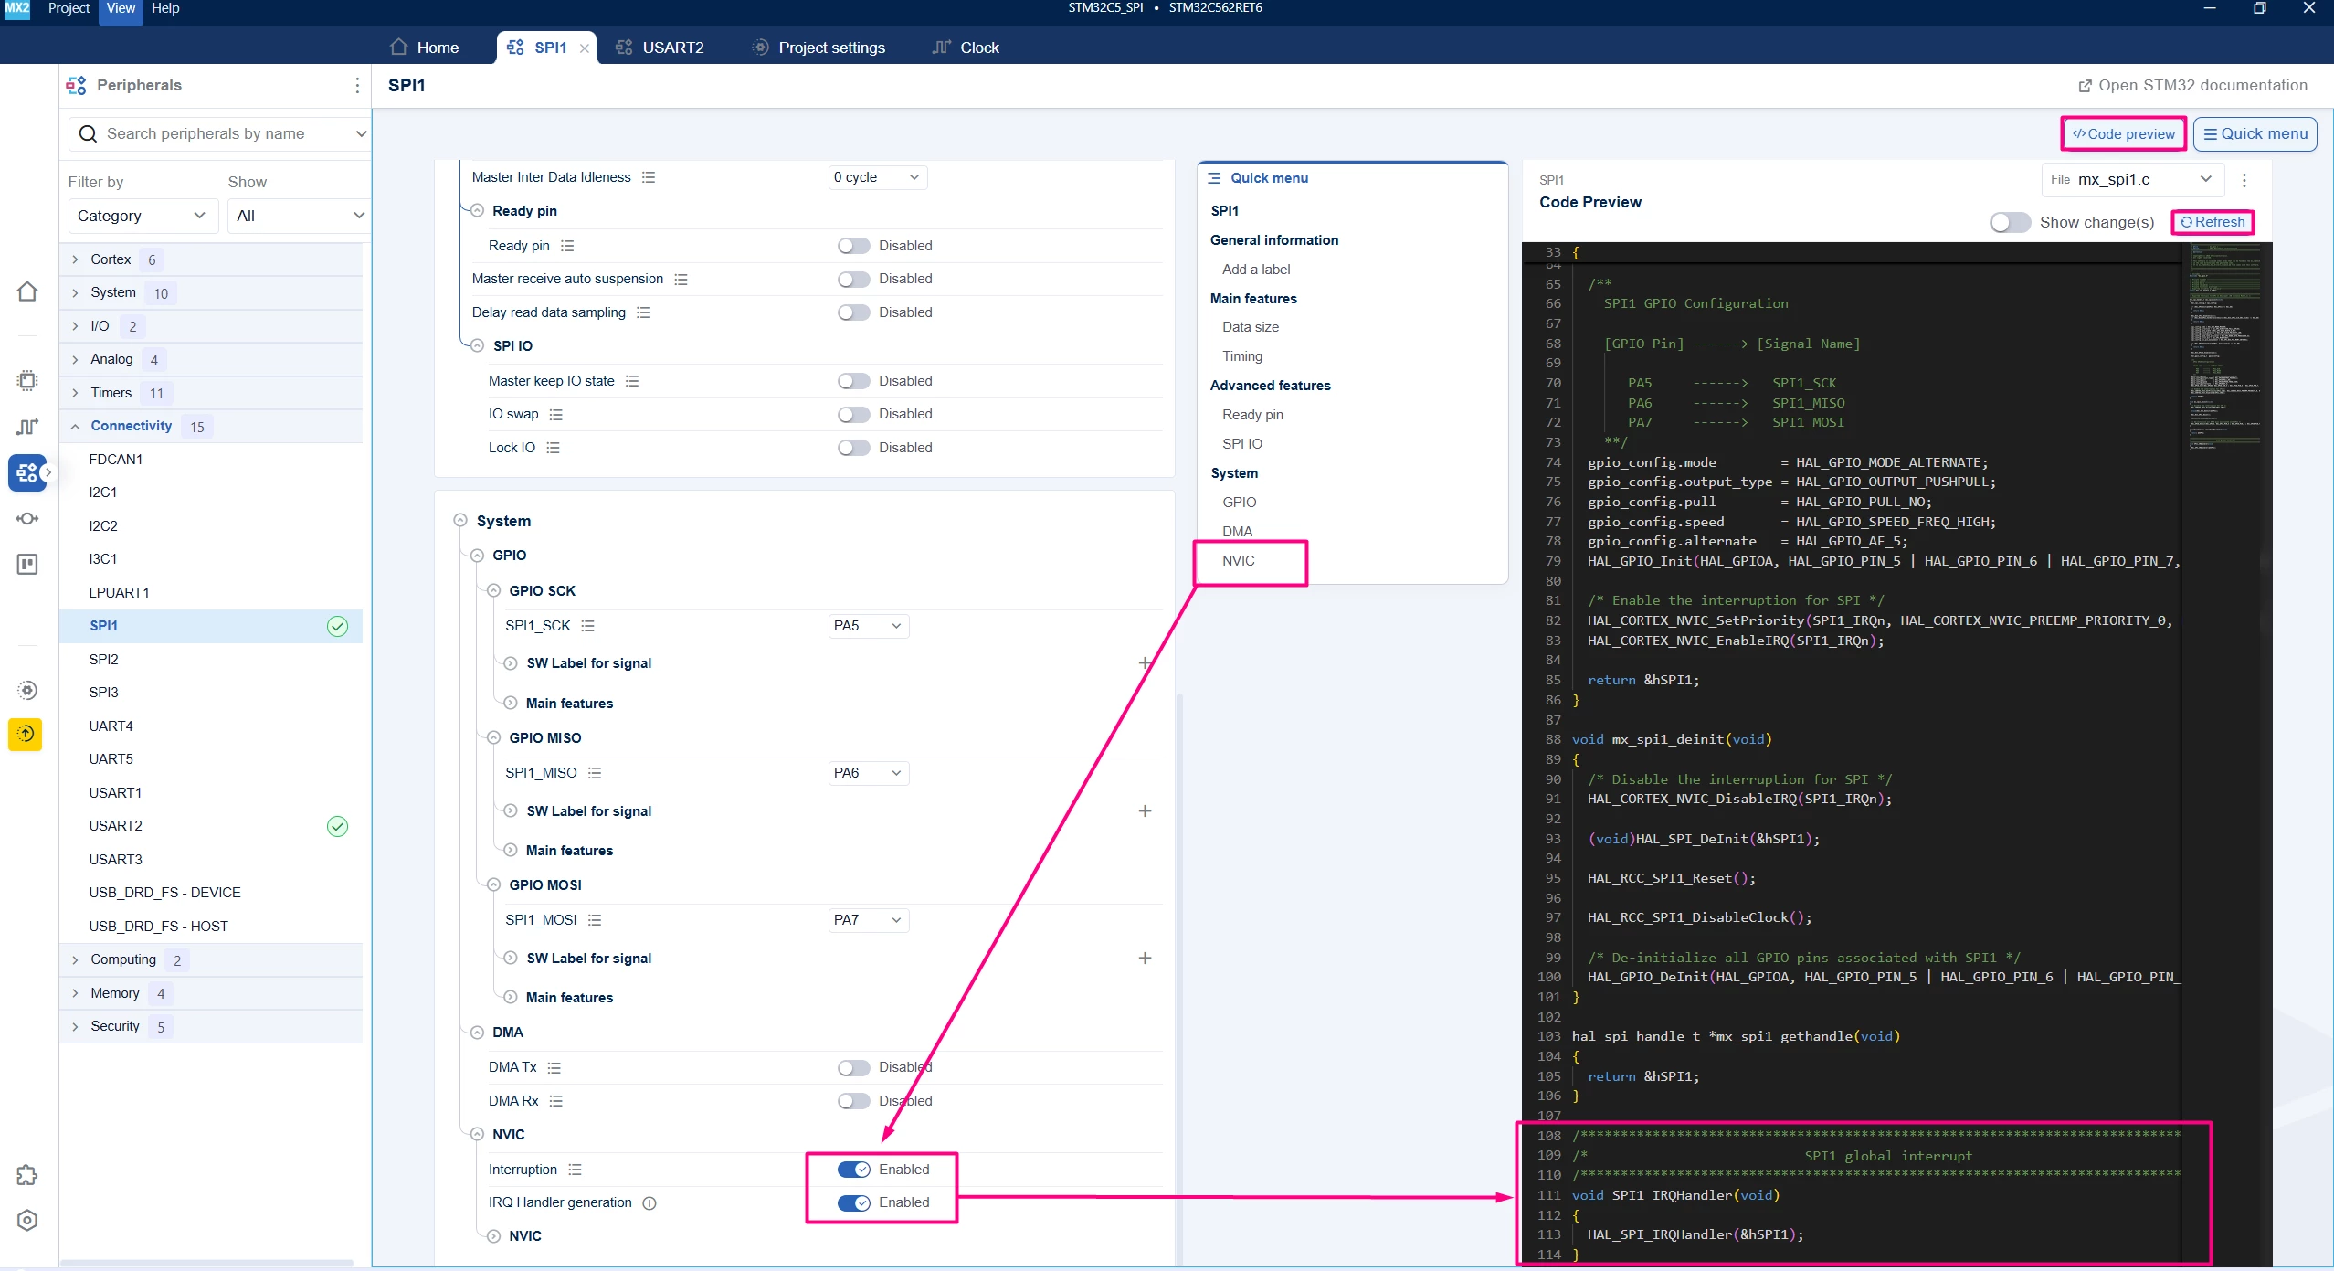Show the IRQ Handler generation info icon
The image size is (2334, 1271).
(x=650, y=1203)
